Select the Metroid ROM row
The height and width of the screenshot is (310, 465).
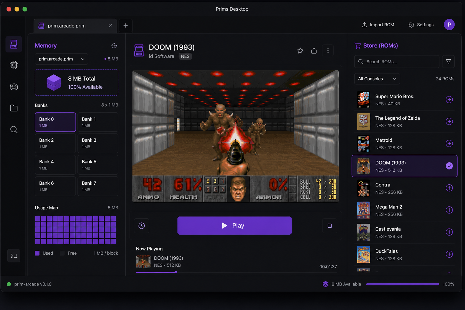(404, 143)
